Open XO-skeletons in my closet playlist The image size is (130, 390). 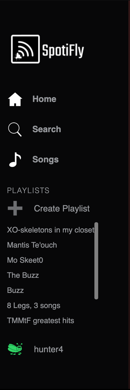(51, 230)
